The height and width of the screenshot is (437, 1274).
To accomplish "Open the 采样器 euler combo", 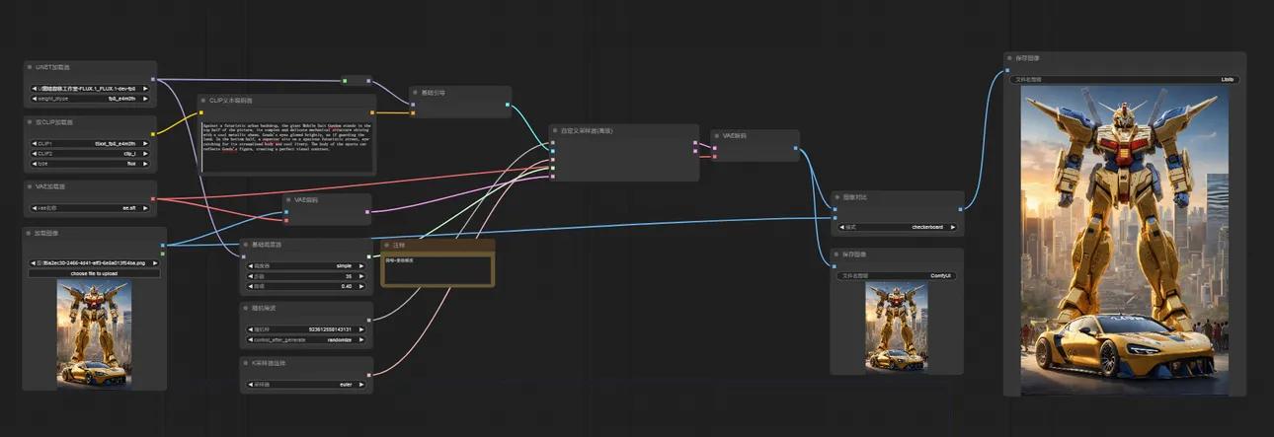I will [306, 385].
